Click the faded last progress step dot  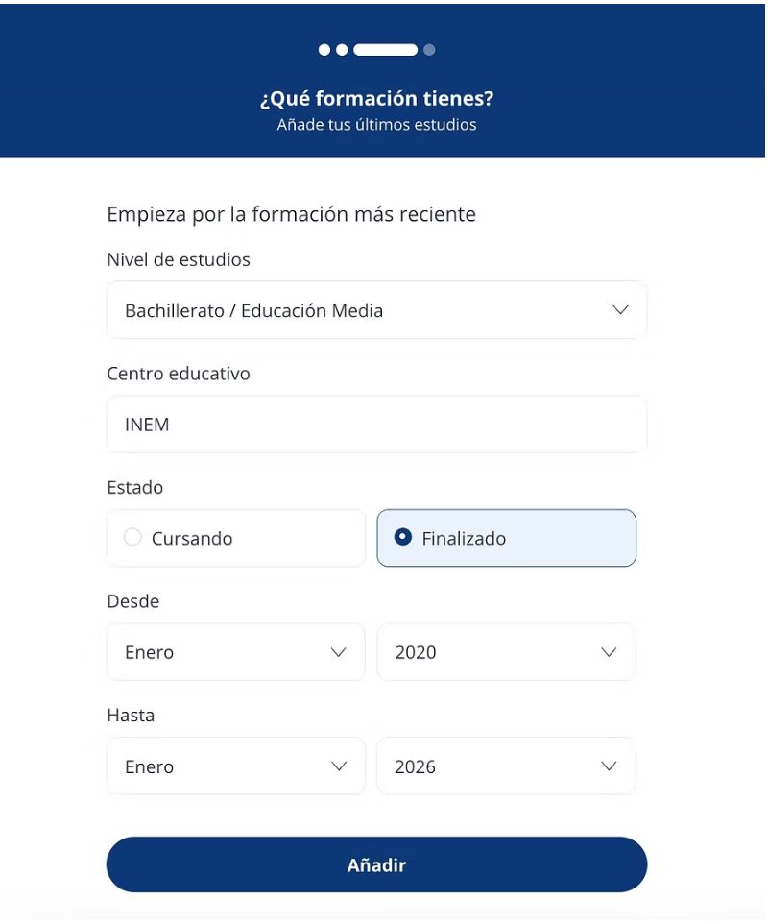click(429, 50)
